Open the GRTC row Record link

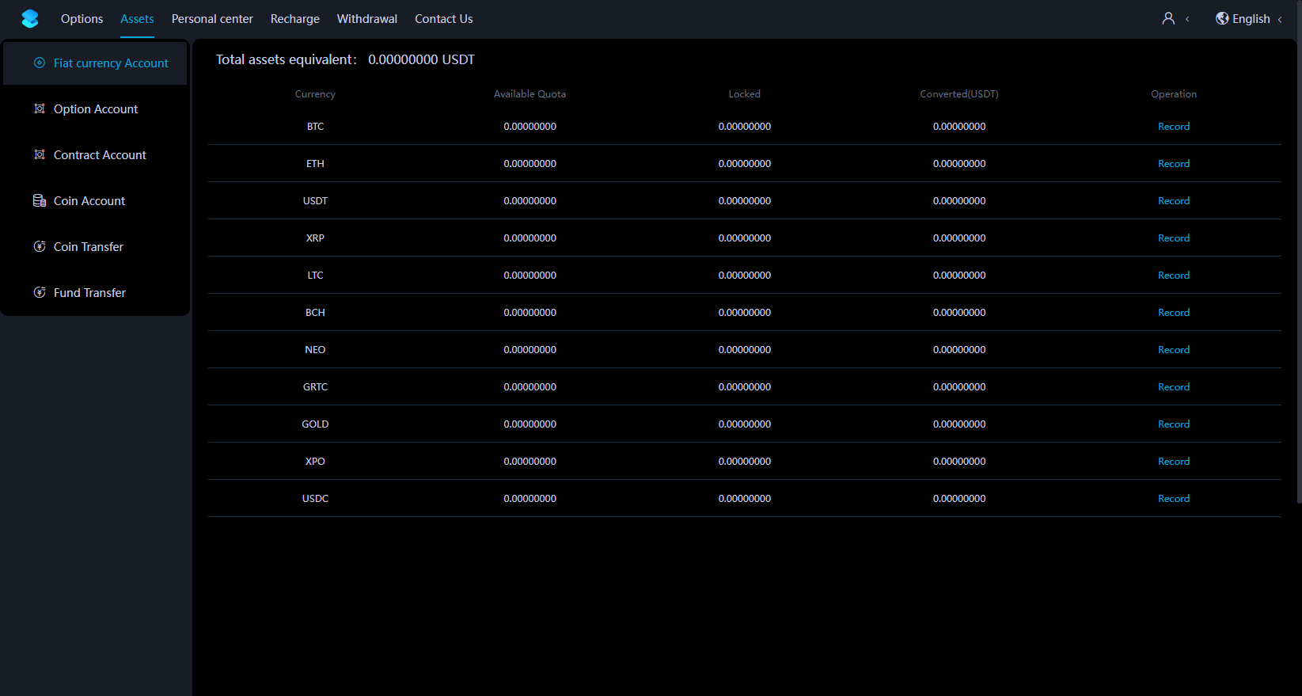pyautogui.click(x=1174, y=387)
